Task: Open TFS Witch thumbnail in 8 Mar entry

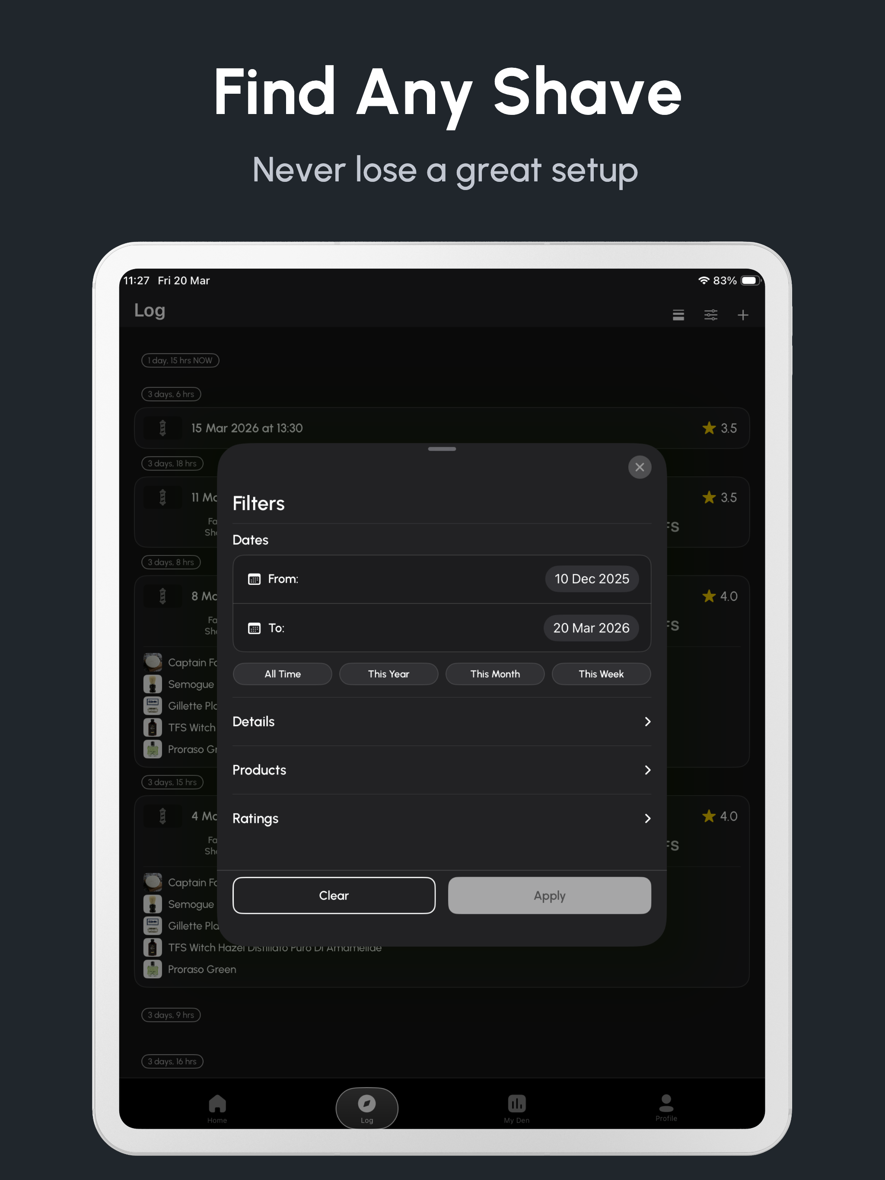Action: pyautogui.click(x=153, y=728)
